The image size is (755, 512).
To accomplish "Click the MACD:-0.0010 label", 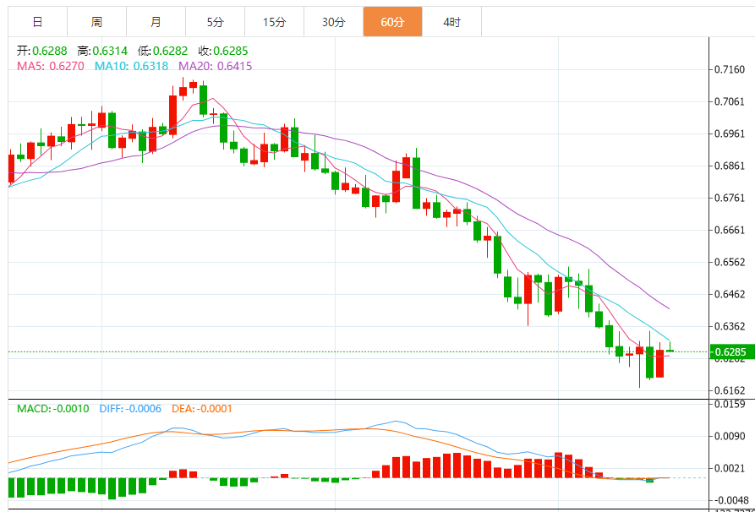I will 53,409.
